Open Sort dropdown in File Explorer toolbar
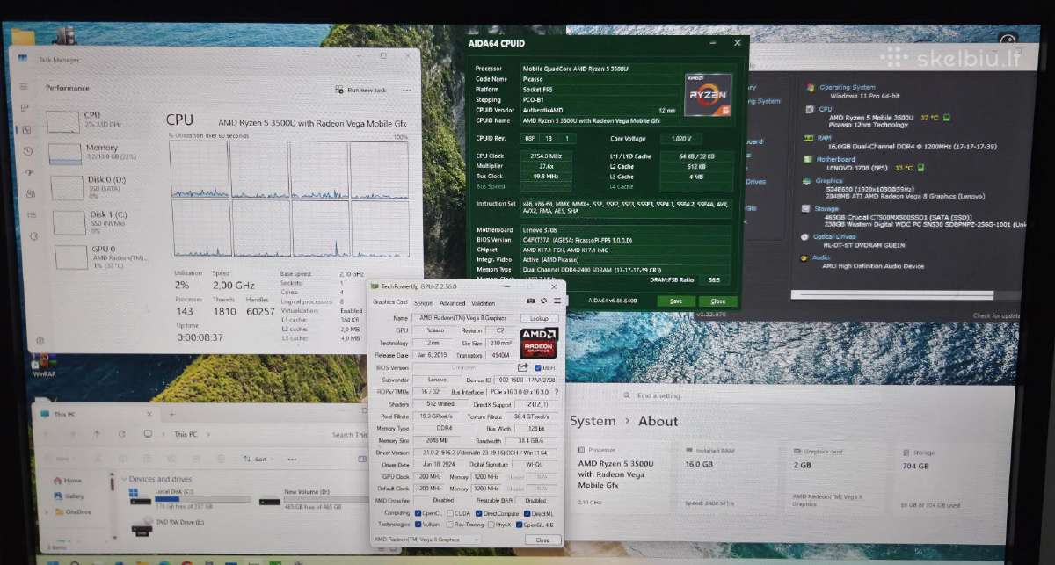The image size is (1055, 565). click(x=258, y=459)
